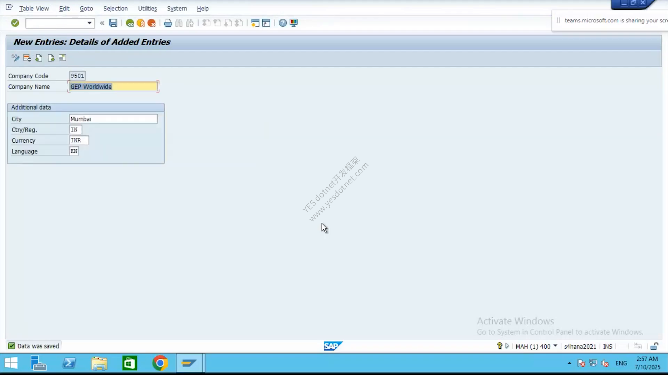Click the command field input box

(x=56, y=23)
